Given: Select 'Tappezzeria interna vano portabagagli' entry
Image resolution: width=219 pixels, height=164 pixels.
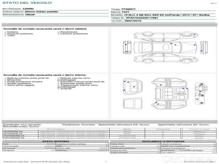Looking at the screenshot, I should [x=78, y=86].
